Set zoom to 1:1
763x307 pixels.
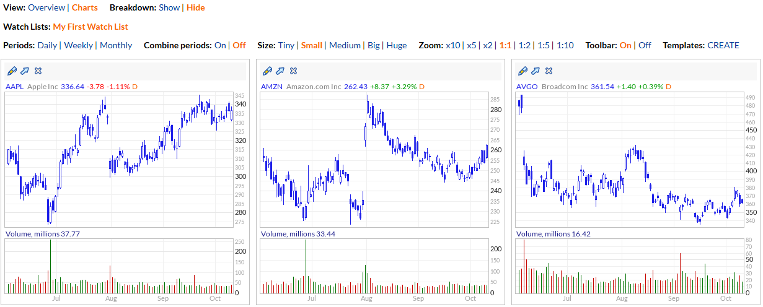coord(506,45)
